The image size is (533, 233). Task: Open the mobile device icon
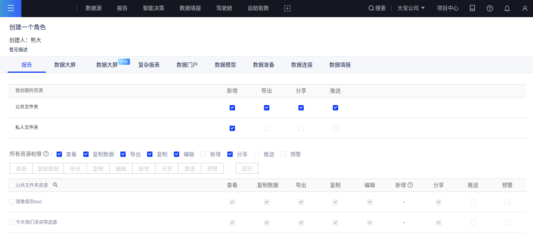(472, 8)
